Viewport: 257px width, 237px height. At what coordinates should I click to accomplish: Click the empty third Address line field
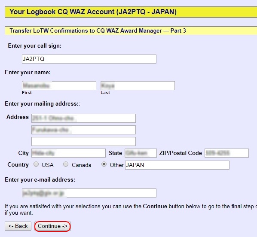[84, 142]
